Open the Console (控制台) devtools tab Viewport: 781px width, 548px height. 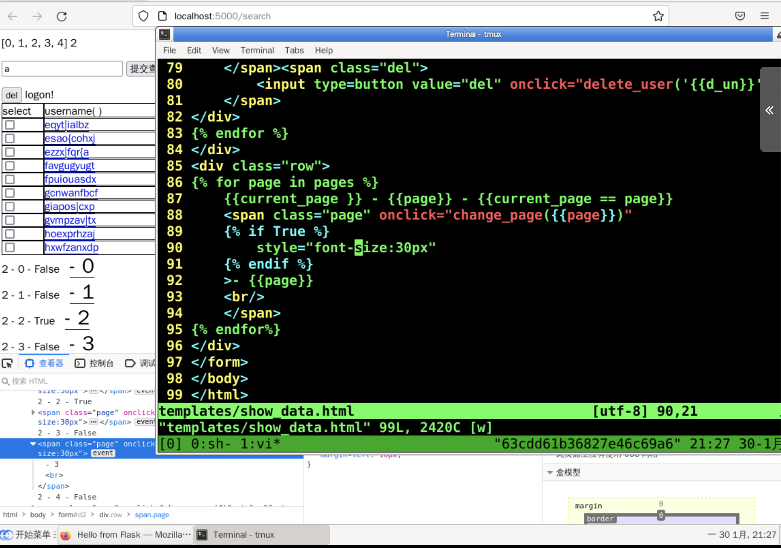tap(94, 363)
